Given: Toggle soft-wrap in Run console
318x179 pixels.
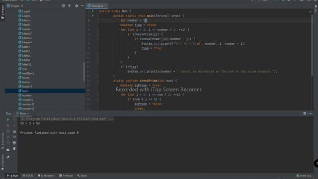Looking at the screenshot, I should click(14, 131).
